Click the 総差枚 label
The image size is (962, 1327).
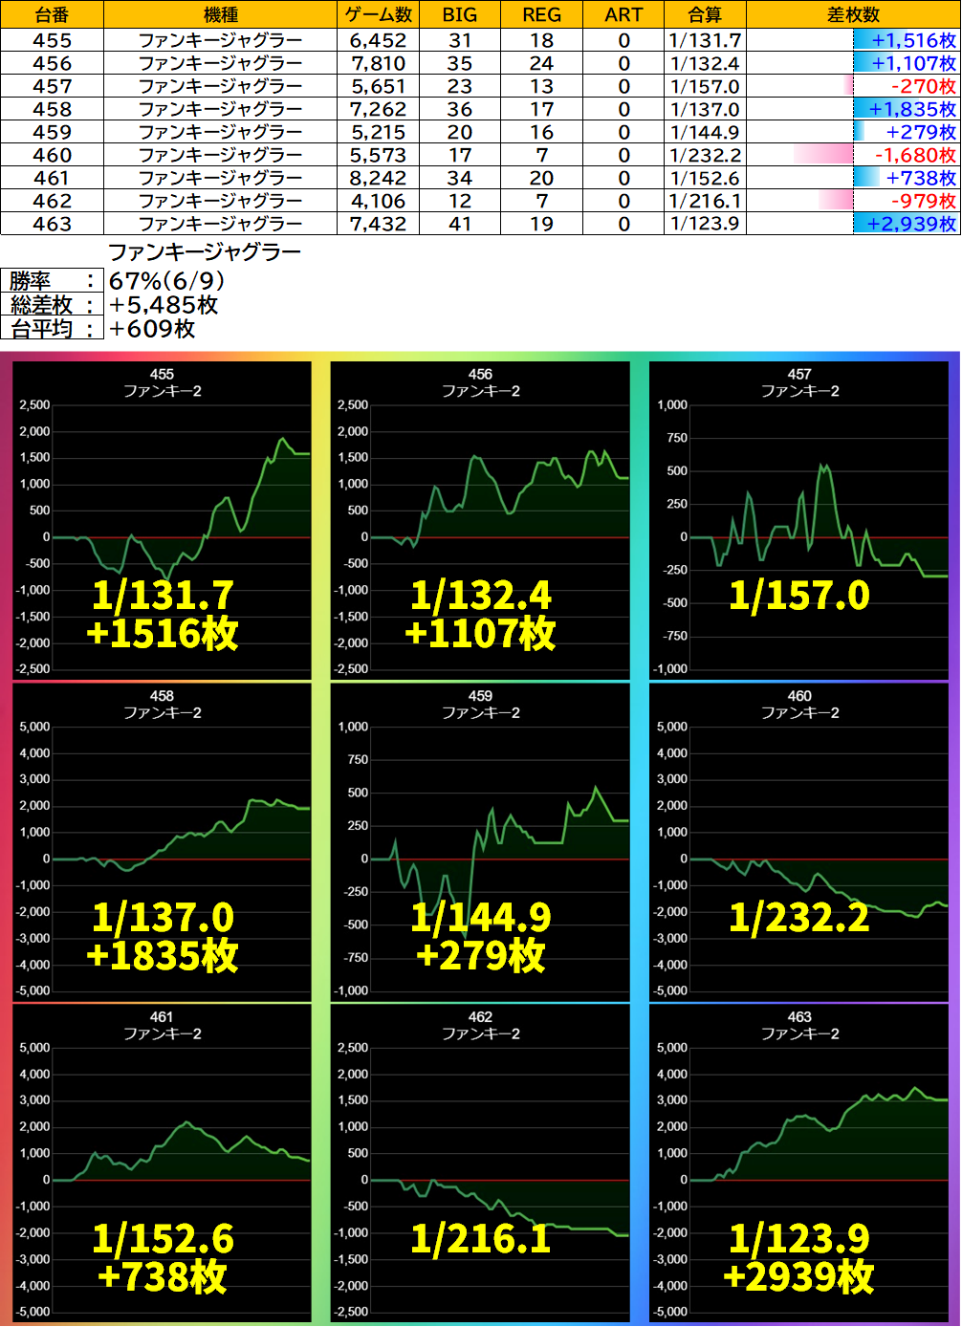[52, 304]
